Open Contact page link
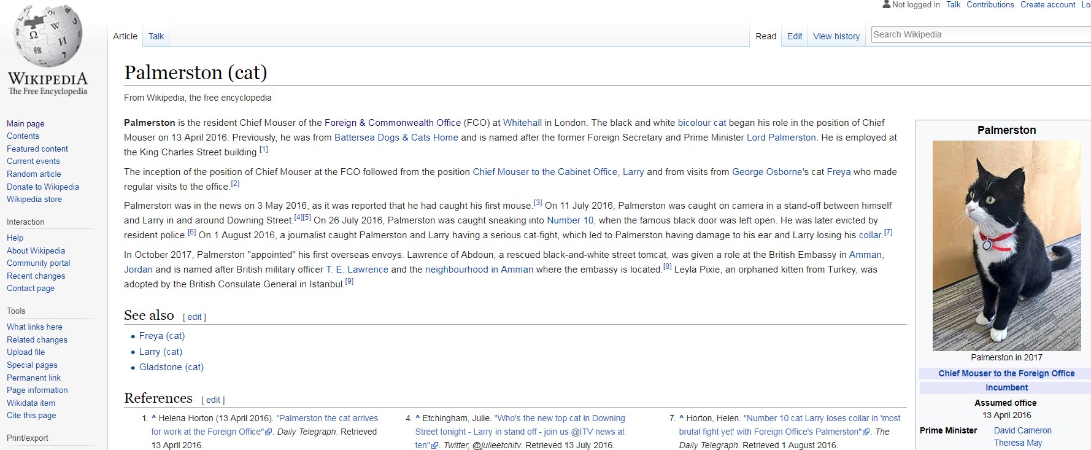This screenshot has width=1091, height=450. point(31,288)
